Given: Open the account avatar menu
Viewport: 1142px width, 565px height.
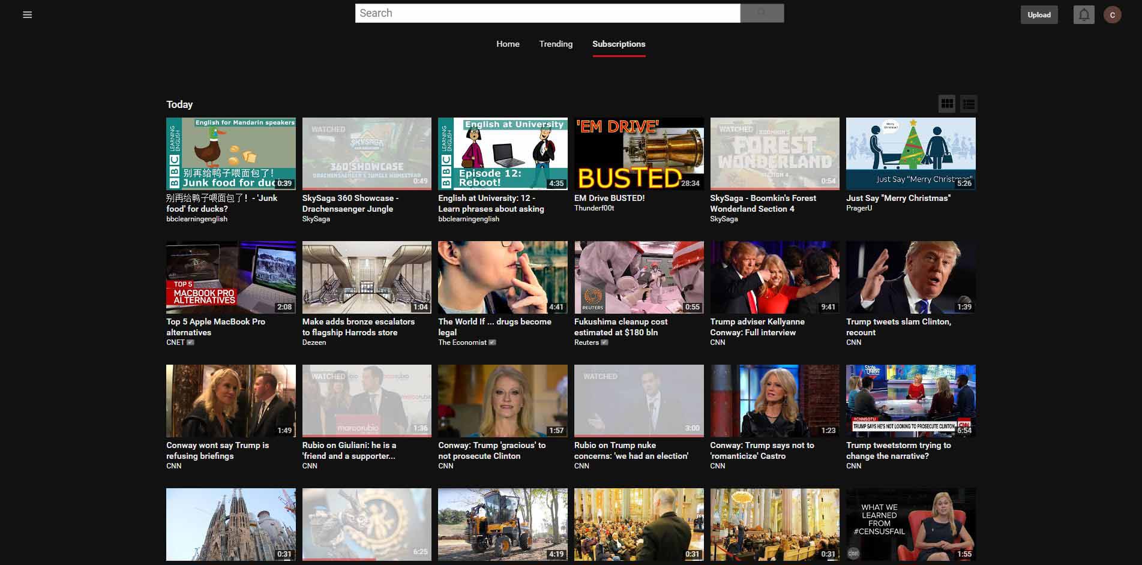Looking at the screenshot, I should click(x=1112, y=15).
